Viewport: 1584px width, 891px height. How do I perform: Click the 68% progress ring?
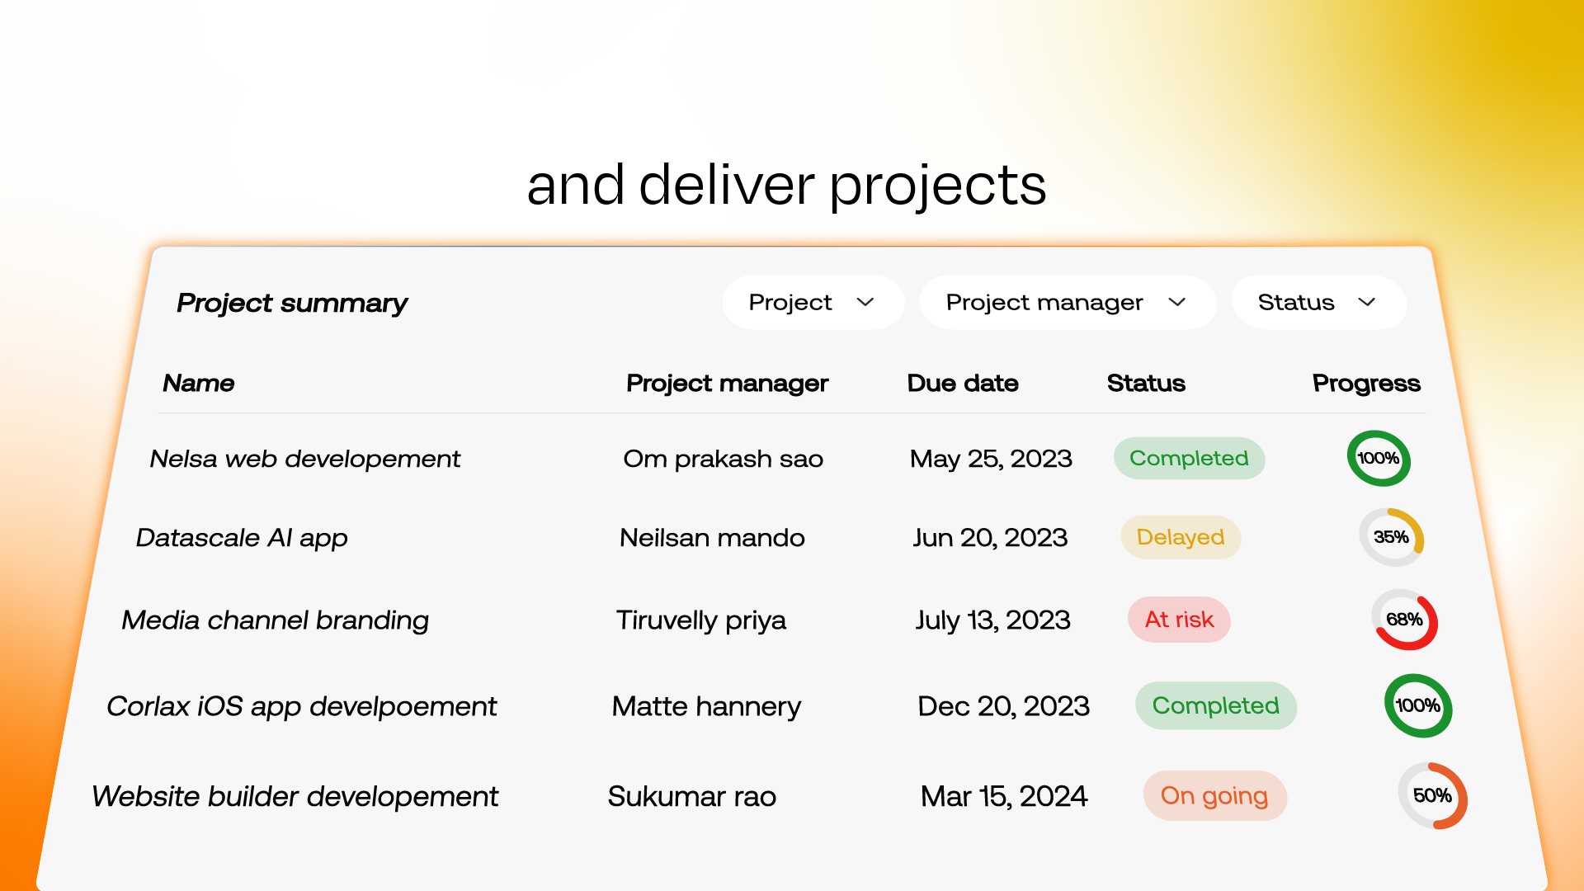[1405, 620]
